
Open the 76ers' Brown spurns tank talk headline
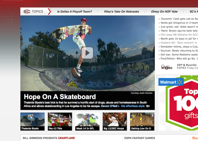179,31
